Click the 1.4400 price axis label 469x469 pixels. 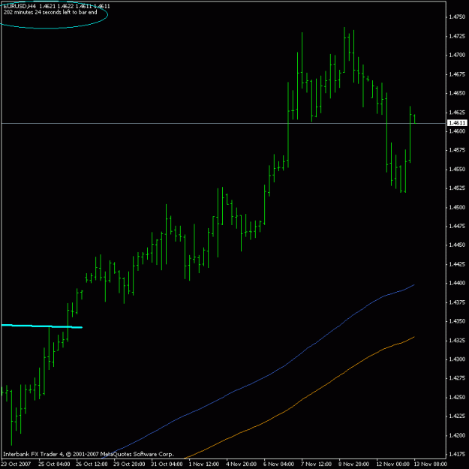point(457,283)
